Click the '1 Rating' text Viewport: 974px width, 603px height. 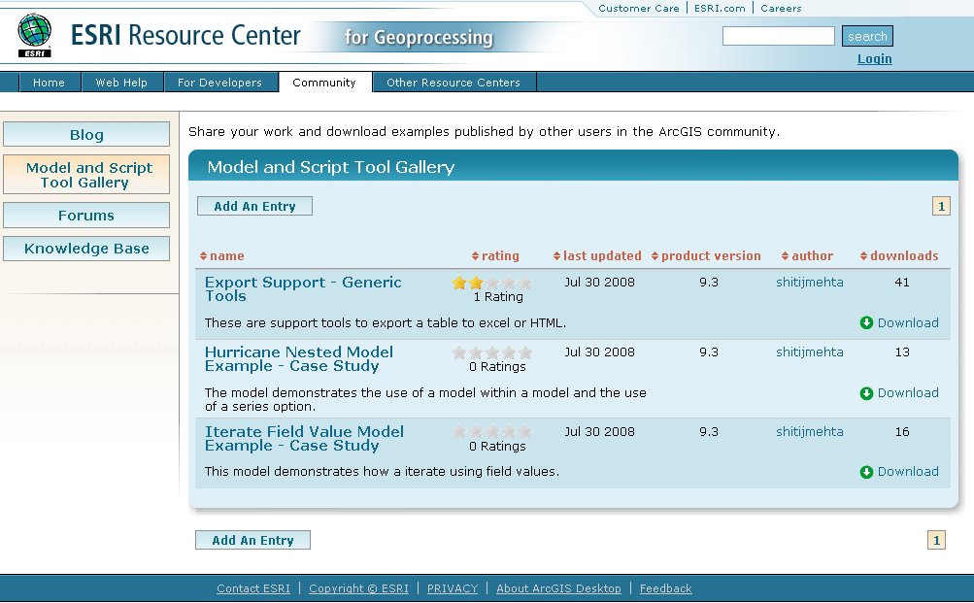[498, 297]
